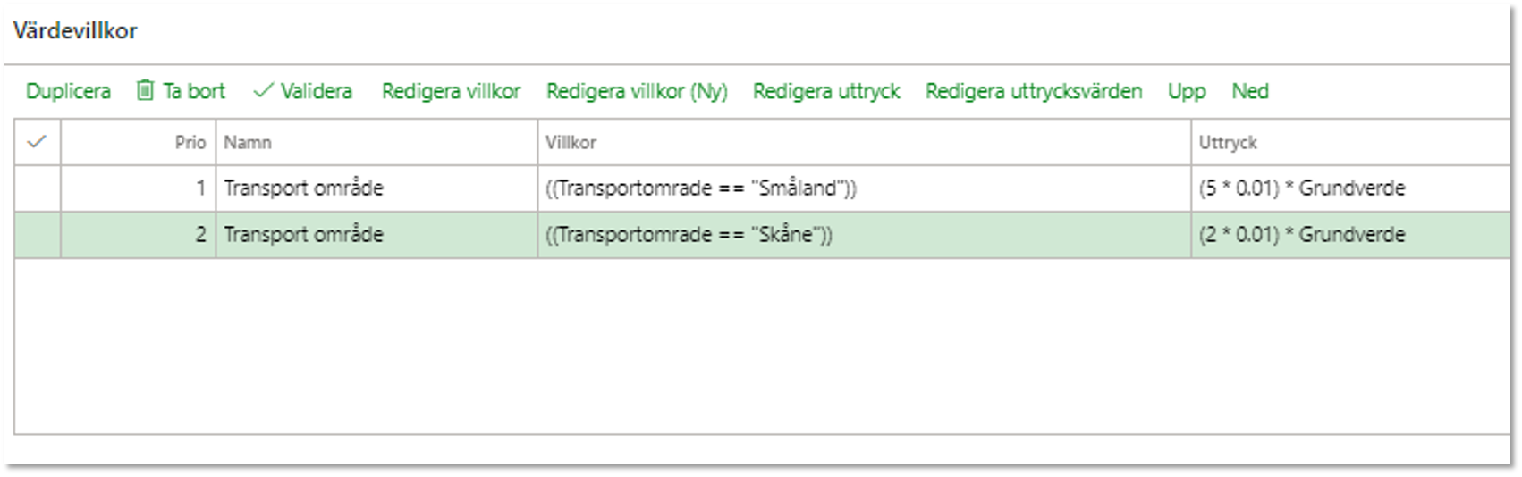The image size is (1522, 477).
Task: Click the trash icon next to Ta bort
Action: pos(145,90)
